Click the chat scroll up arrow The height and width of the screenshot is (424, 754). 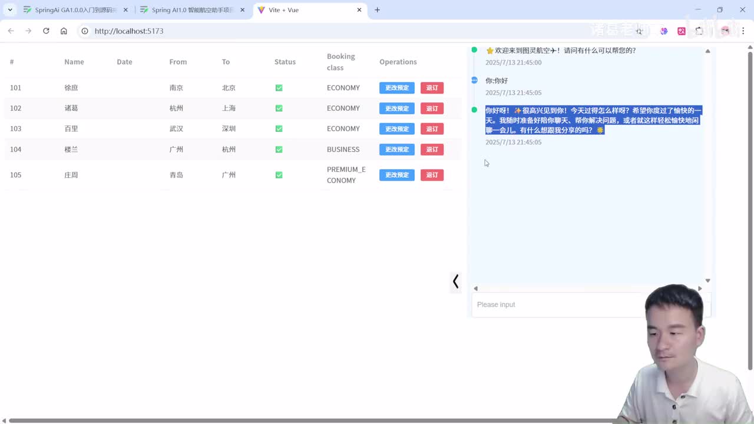708,51
